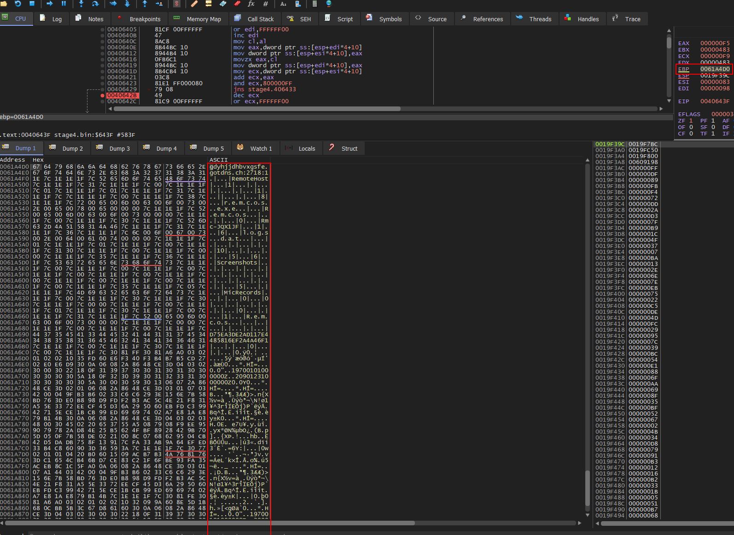The height and width of the screenshot is (535, 734).
Task: Click the execute till return icon
Action: (x=145, y=3)
